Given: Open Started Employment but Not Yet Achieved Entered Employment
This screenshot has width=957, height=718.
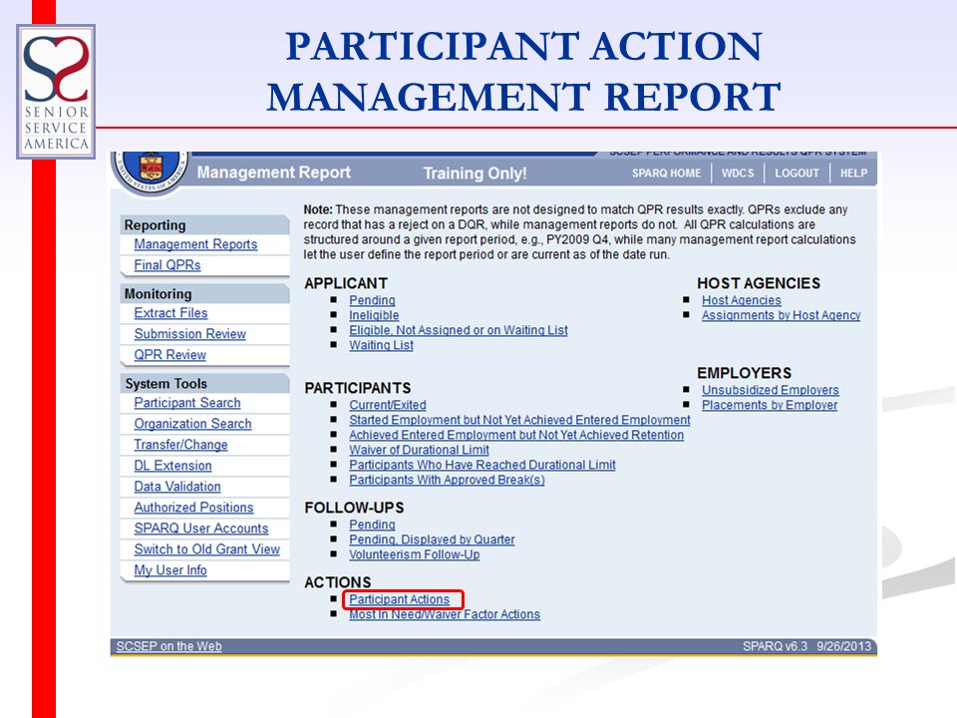Looking at the screenshot, I should pyautogui.click(x=519, y=420).
